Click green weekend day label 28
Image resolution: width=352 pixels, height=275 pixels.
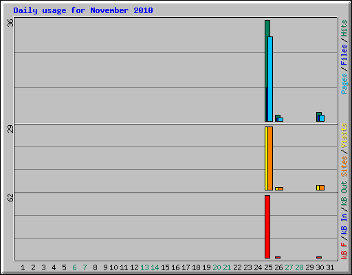299,267
